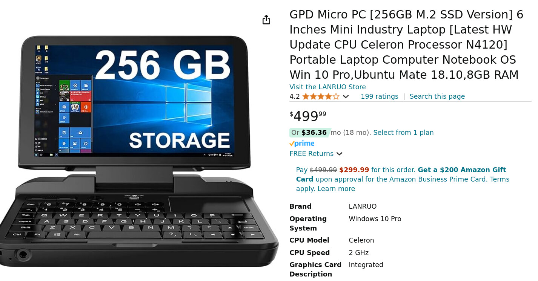
Task: Click the 4.2 star rating icons
Action: [x=321, y=96]
